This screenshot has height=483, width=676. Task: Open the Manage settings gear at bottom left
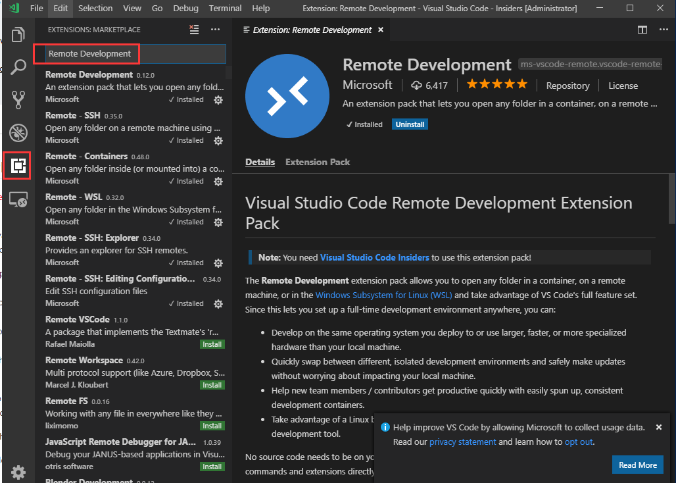18,472
